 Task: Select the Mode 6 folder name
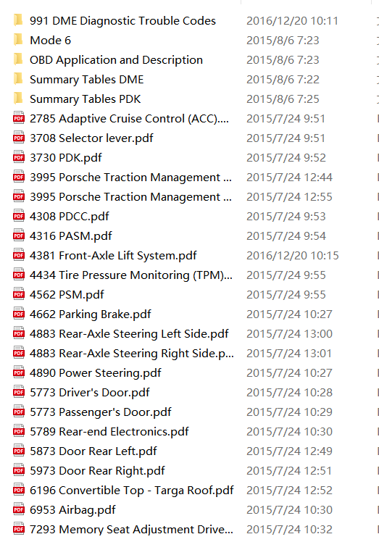pos(50,40)
